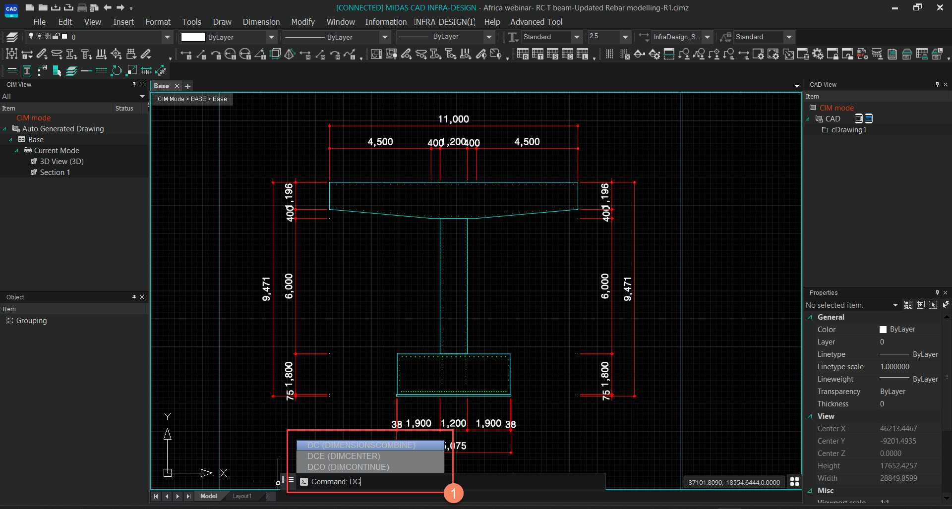The image size is (952, 509).
Task: Toggle pin on the CAD View panel
Action: pos(937,85)
